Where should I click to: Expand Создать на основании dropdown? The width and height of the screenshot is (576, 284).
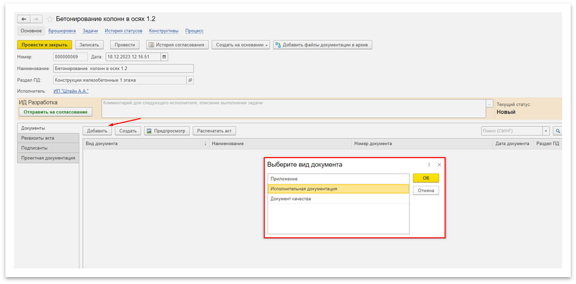(241, 45)
